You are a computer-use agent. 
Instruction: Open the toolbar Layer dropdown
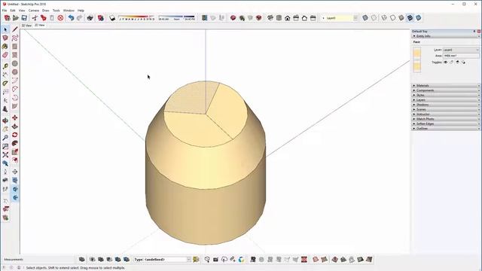coord(355,18)
